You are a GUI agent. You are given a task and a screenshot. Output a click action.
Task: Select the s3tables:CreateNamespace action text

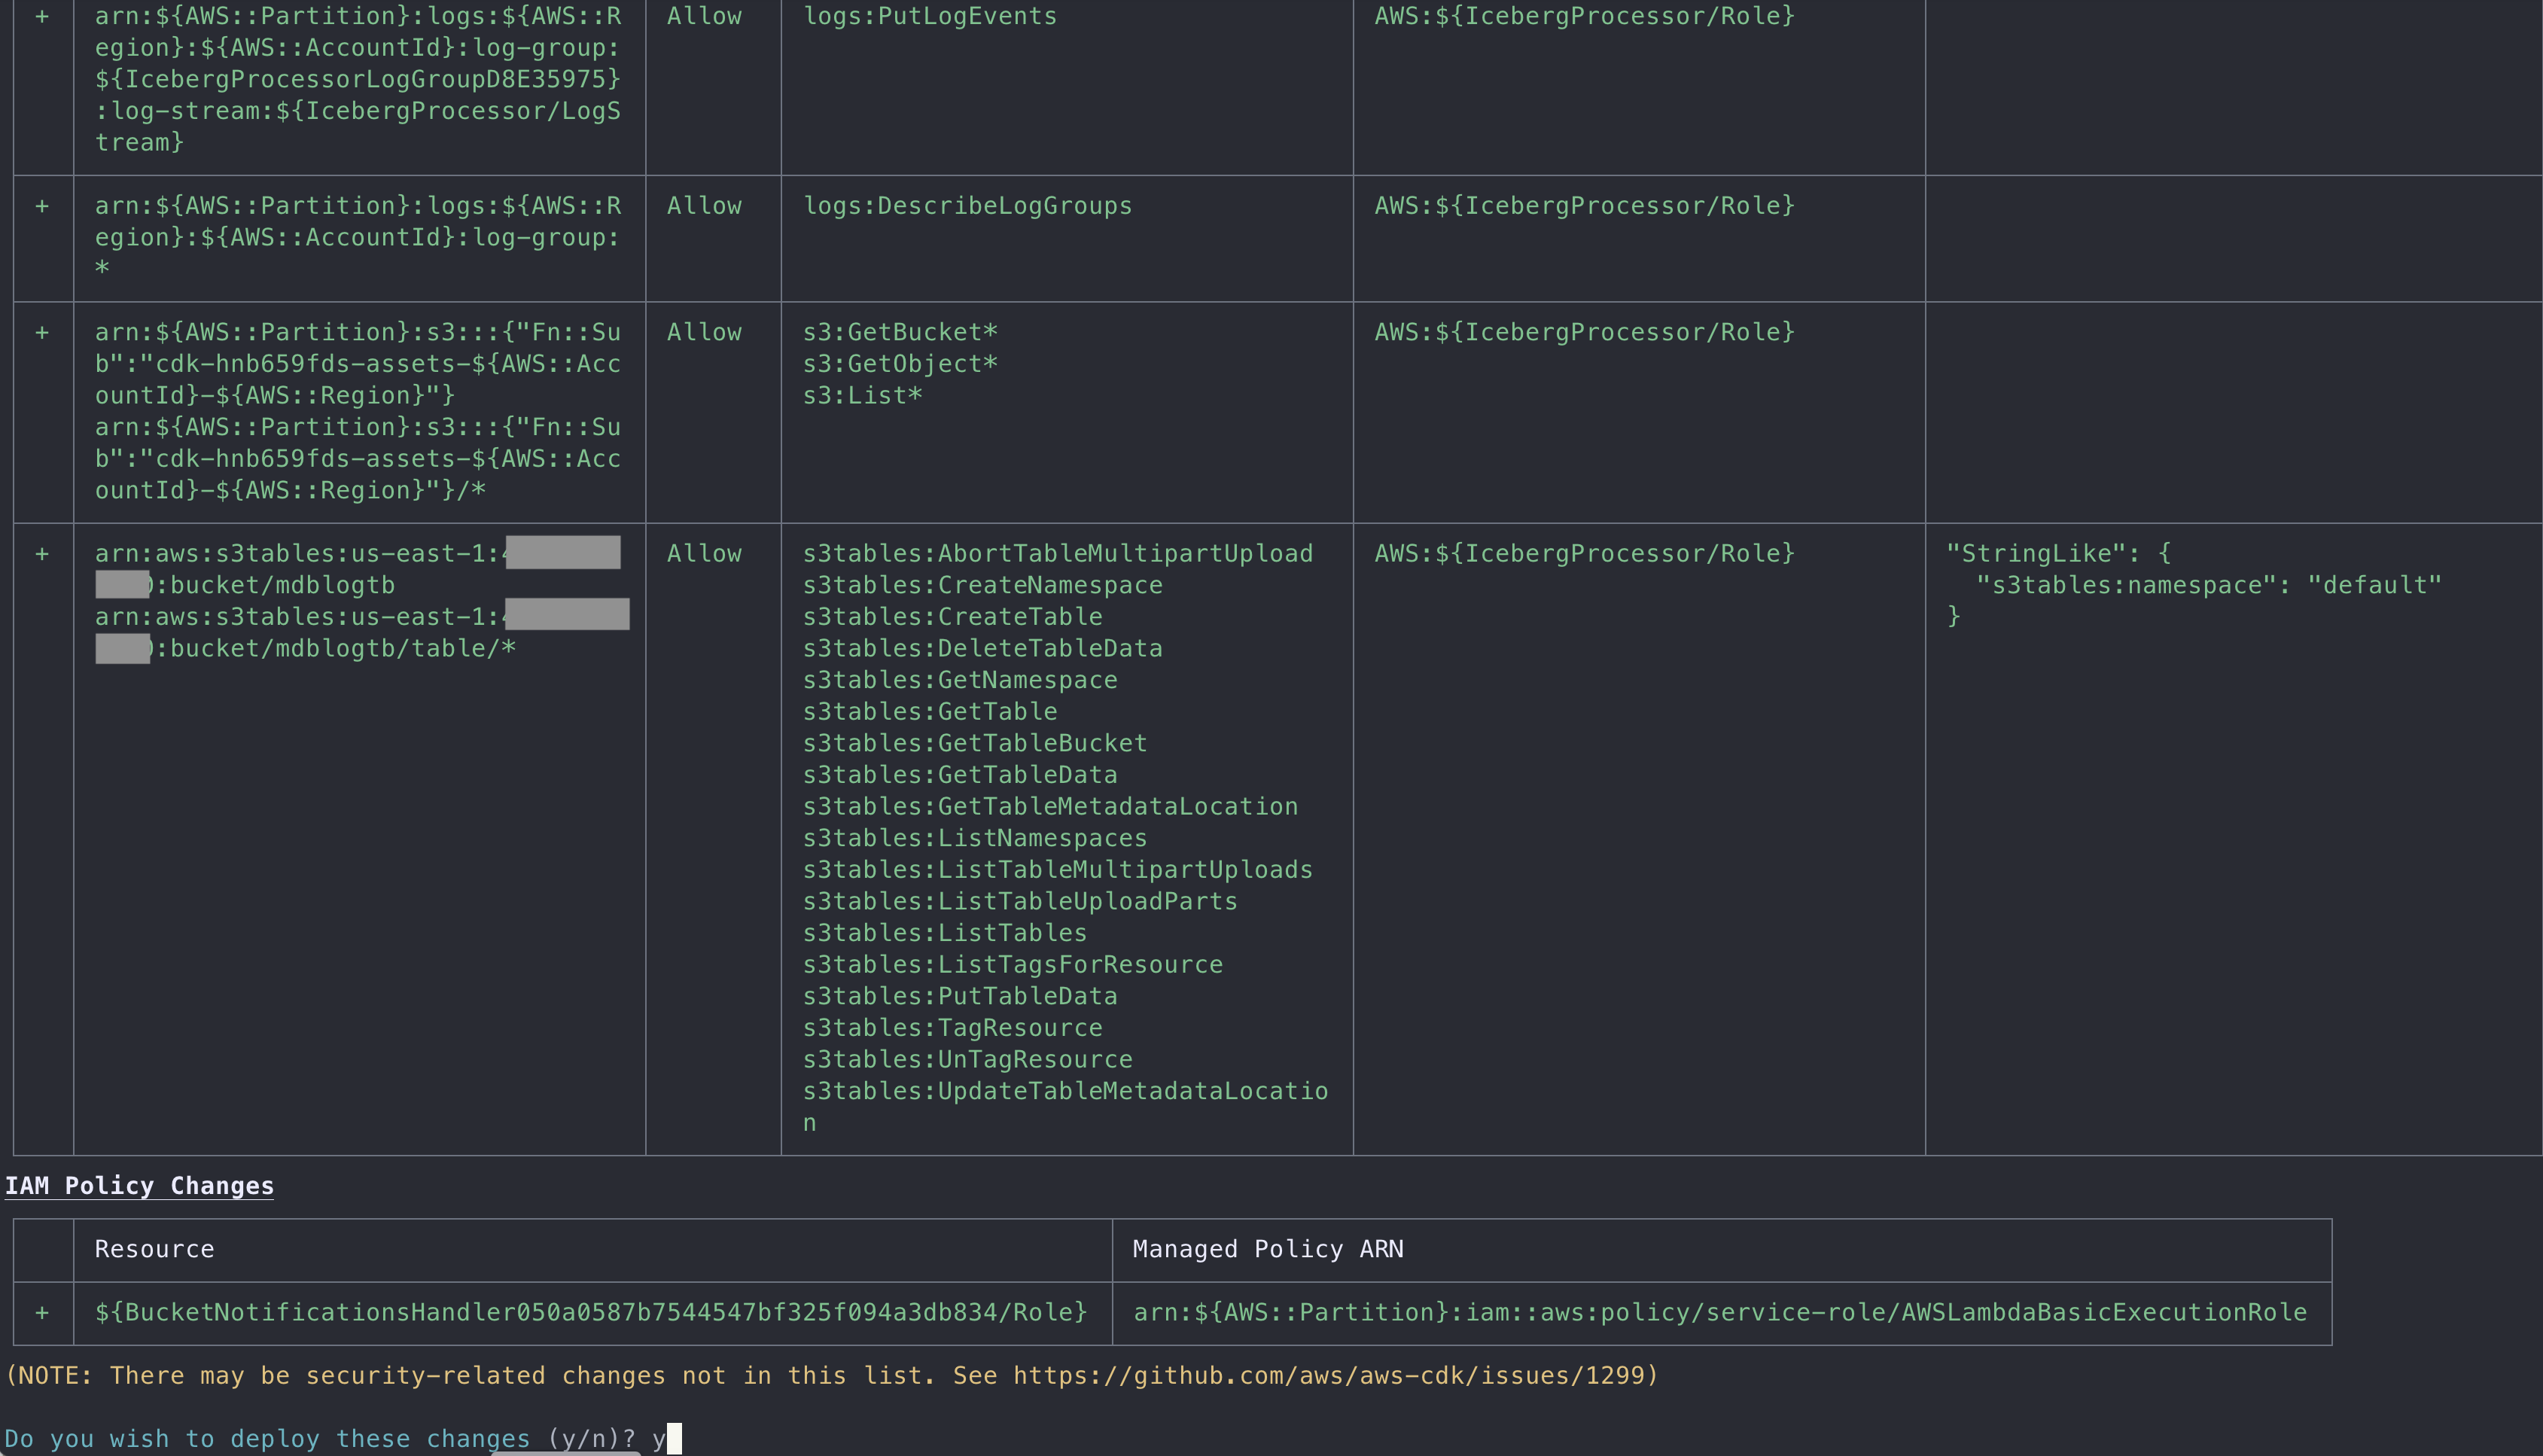983,584
